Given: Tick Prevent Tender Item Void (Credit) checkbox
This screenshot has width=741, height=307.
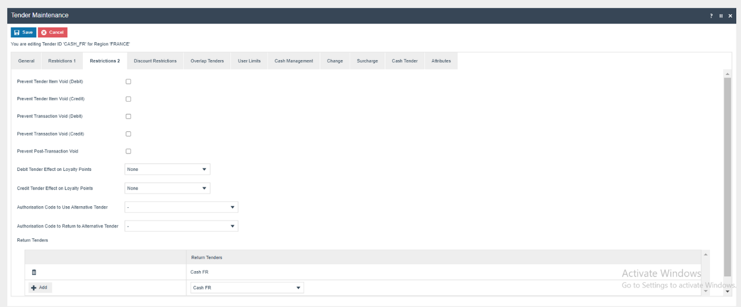Looking at the screenshot, I should [x=128, y=99].
